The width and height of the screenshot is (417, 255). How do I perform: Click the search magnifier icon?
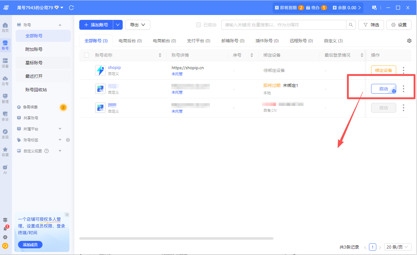tap(351, 25)
